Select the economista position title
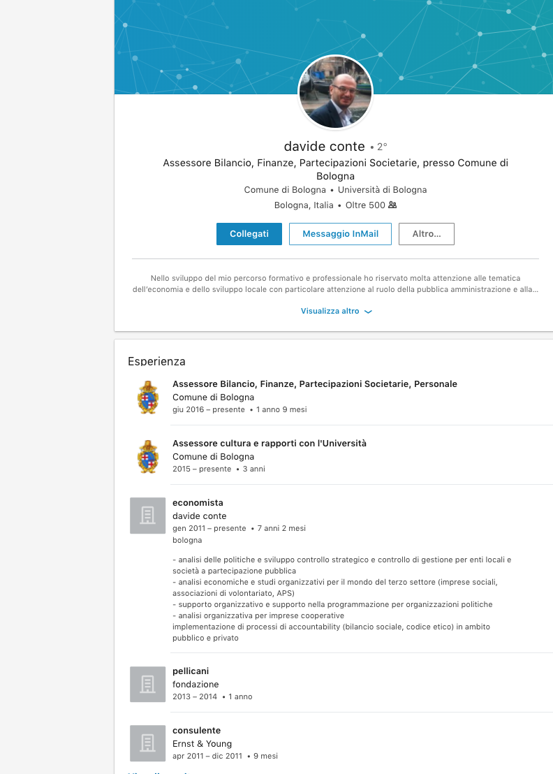The width and height of the screenshot is (553, 774). 198,502
